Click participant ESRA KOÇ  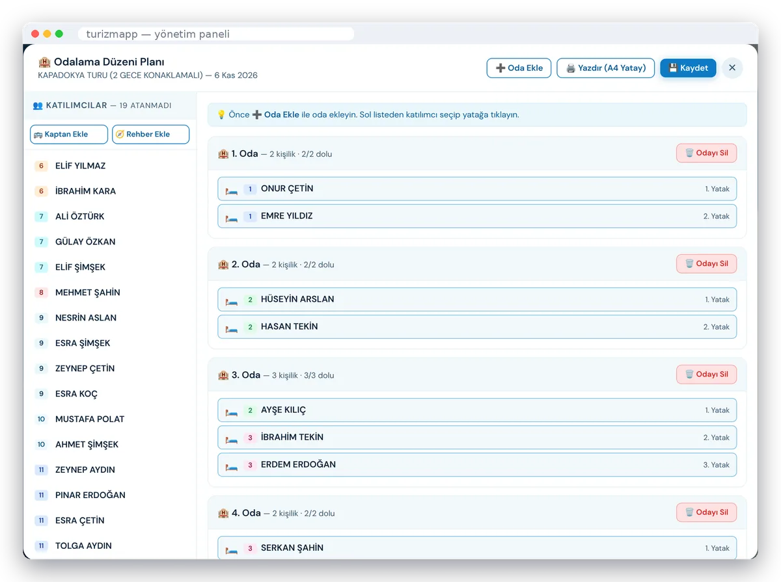tap(109, 394)
